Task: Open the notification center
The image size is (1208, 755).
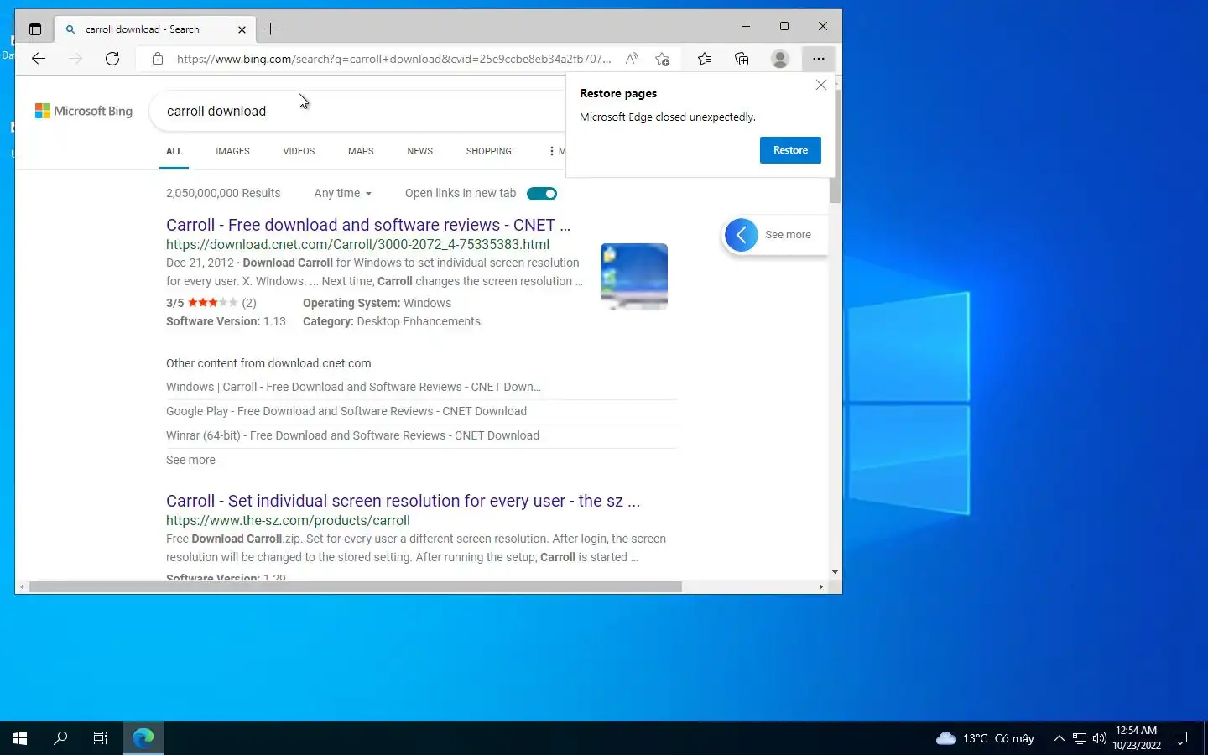Action: 1180,738
